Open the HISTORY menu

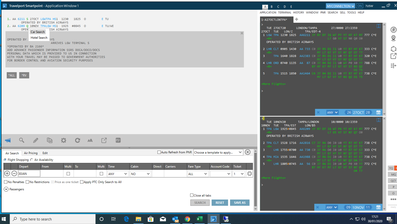pyautogui.click(x=299, y=12)
